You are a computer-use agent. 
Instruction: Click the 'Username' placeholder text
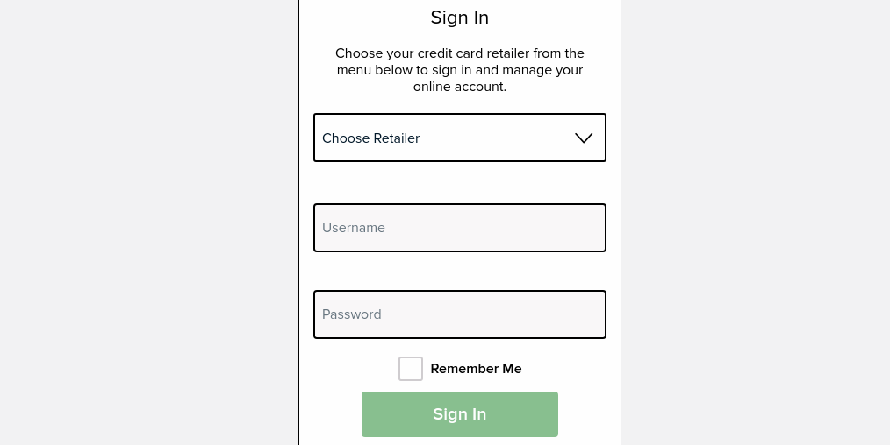coord(354,228)
